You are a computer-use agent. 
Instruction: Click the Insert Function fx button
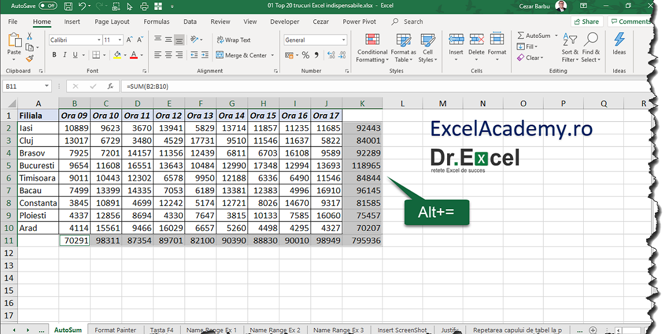(110, 86)
